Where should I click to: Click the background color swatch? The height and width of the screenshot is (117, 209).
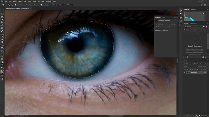click(x=3, y=73)
